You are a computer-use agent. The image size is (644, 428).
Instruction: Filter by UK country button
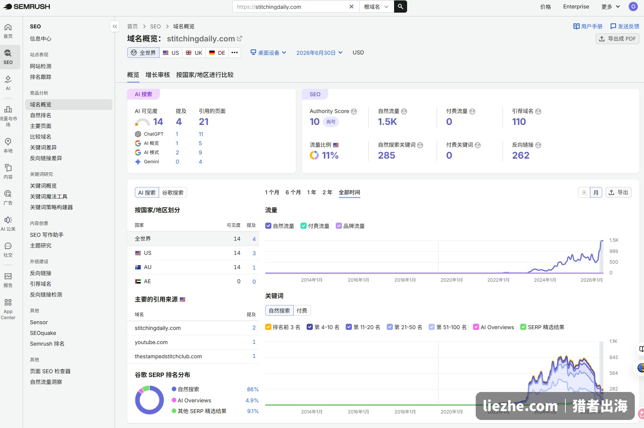[194, 53]
